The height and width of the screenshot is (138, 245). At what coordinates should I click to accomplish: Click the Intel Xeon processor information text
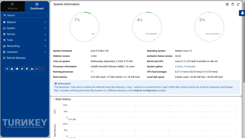112,66
